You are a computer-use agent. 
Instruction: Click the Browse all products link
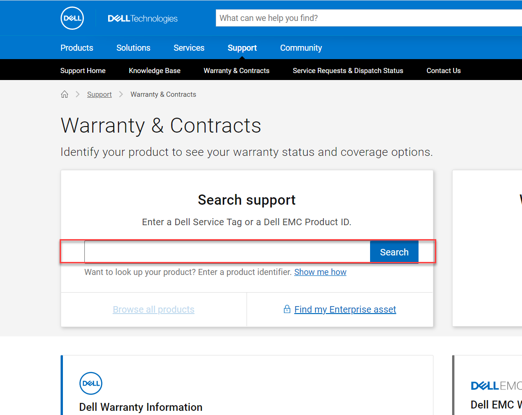(153, 309)
